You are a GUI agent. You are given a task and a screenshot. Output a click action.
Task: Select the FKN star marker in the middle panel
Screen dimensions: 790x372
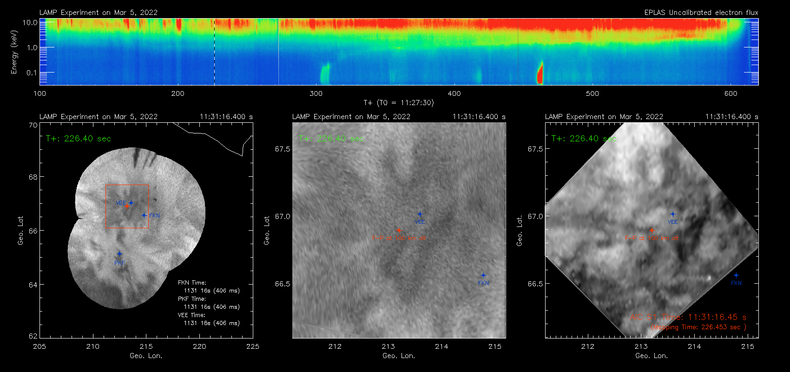click(483, 275)
